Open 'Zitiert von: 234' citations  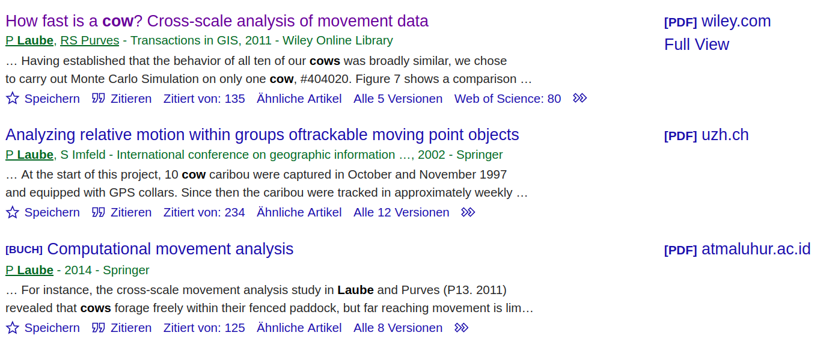[x=204, y=212]
